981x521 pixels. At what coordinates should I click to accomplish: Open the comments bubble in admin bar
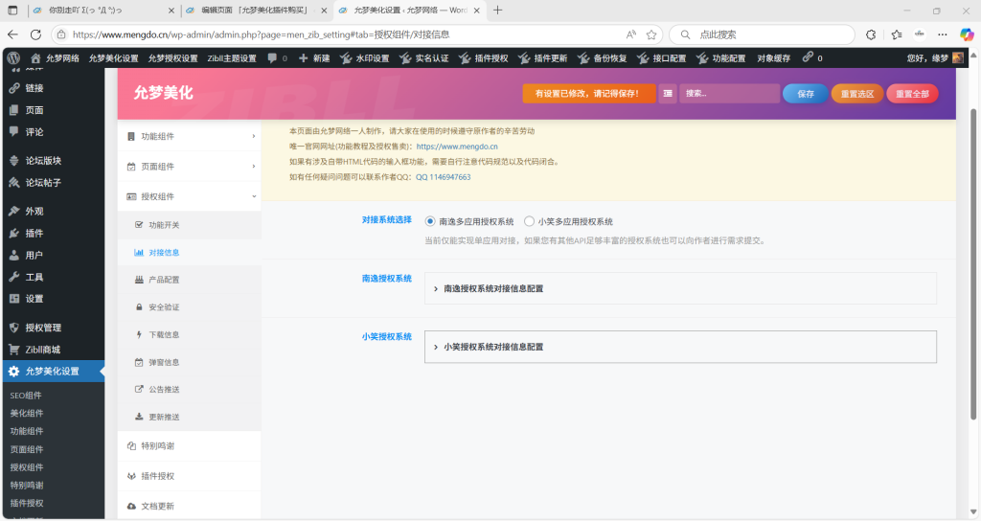(x=277, y=58)
